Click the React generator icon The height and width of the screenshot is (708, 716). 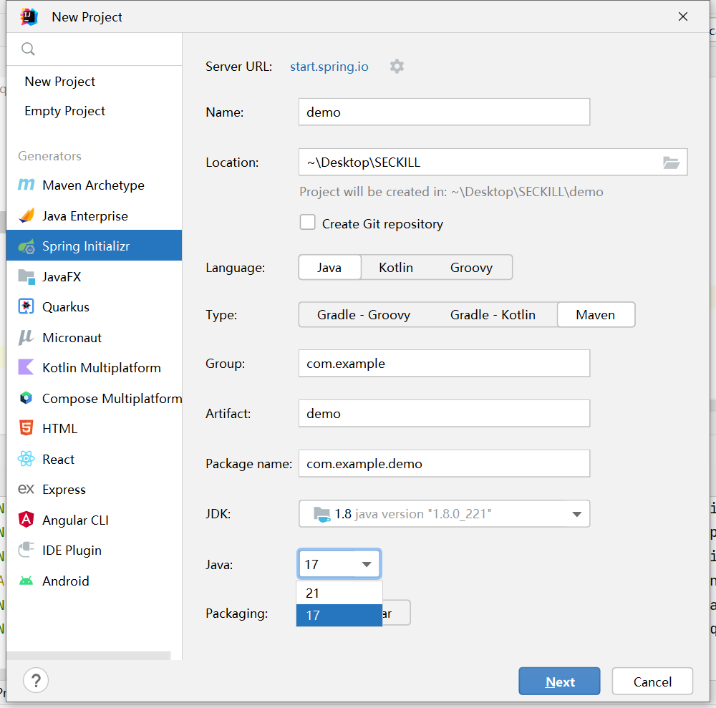pos(26,460)
